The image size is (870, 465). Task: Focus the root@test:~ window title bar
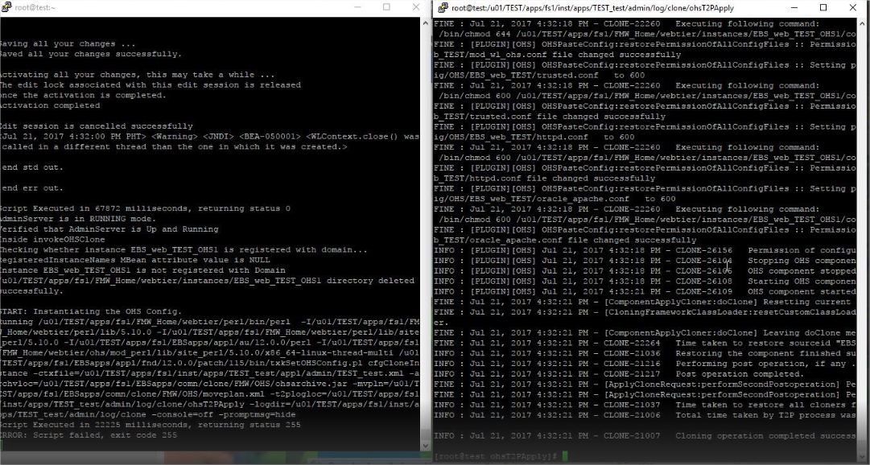pyautogui.click(x=161, y=7)
